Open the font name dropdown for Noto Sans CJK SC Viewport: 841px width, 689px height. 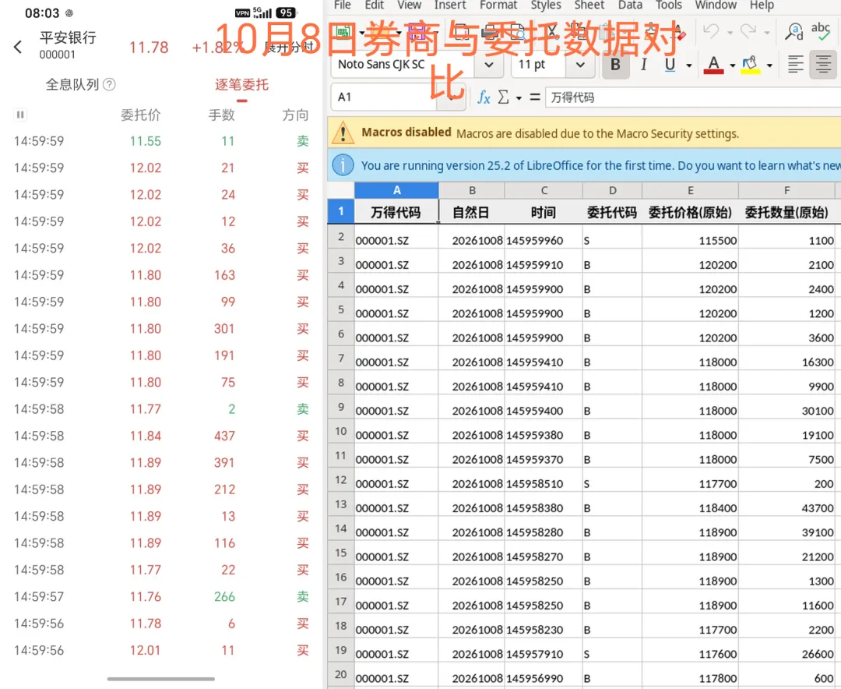(488, 65)
